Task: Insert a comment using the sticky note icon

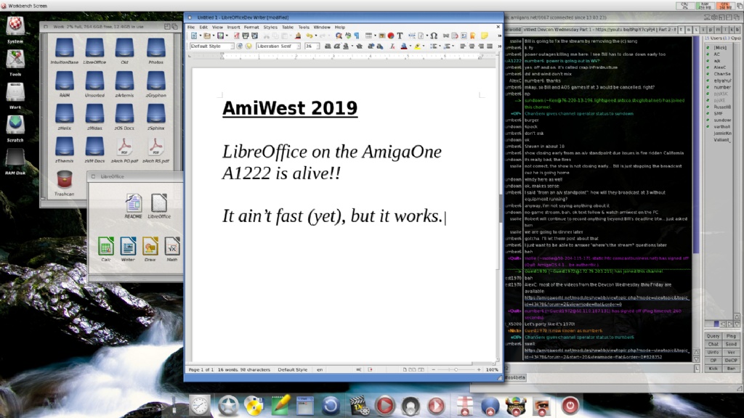Action: [484, 36]
